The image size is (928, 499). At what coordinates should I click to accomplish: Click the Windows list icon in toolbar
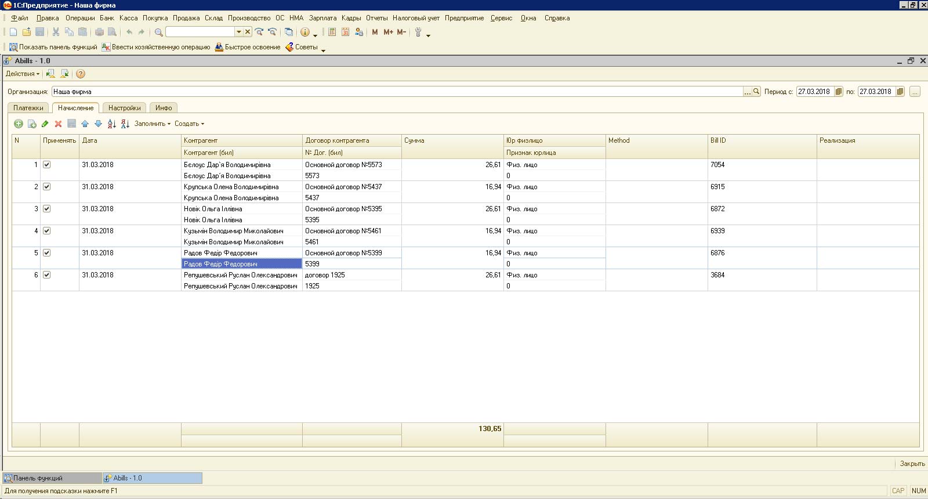[x=288, y=32]
